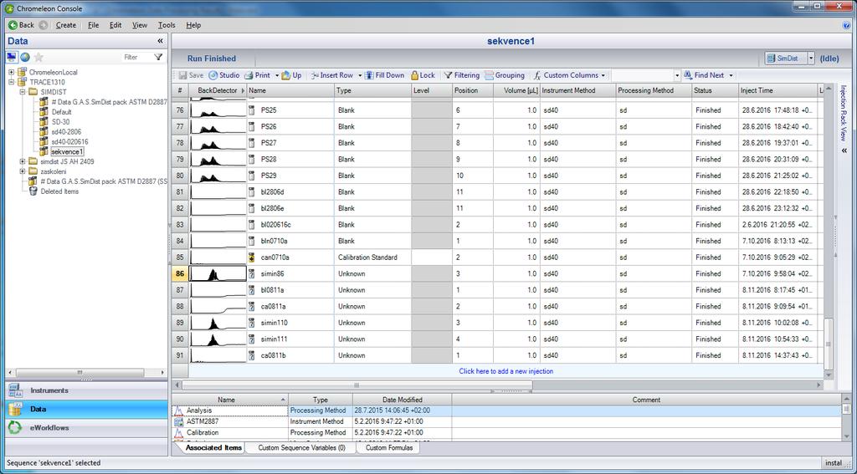Screen dimensions: 857x474
Task: Sort associated items by Date Modified
Action: click(x=403, y=400)
